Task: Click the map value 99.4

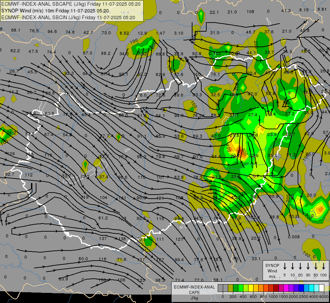Action: click(x=179, y=260)
